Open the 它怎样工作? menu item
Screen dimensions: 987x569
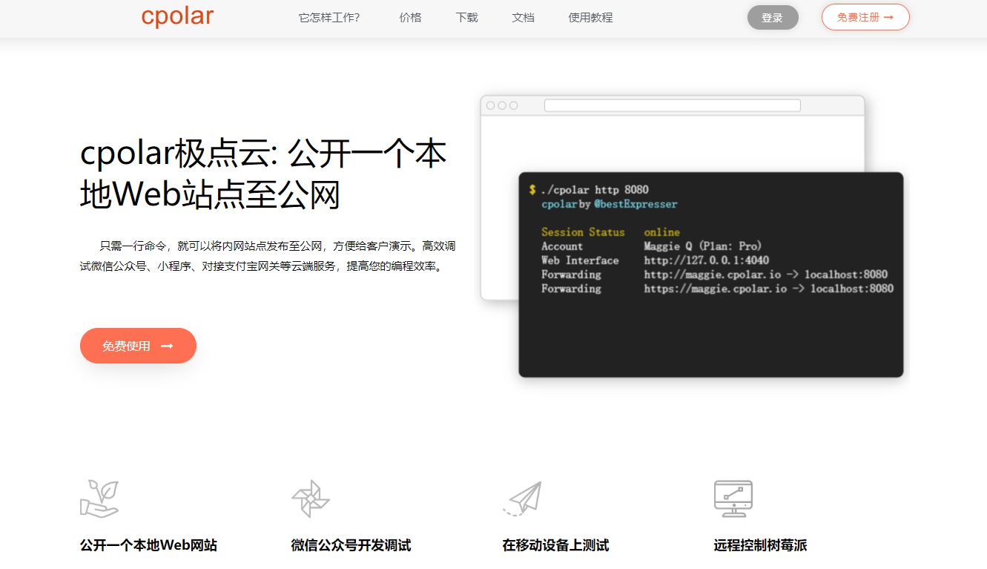pyautogui.click(x=329, y=18)
